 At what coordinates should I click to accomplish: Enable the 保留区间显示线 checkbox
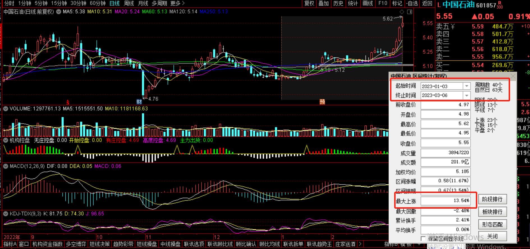[x=423, y=239]
